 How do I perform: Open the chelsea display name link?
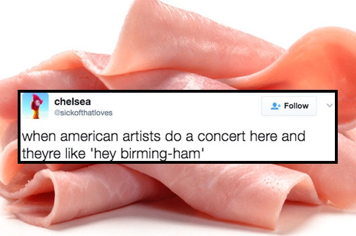pos(72,102)
